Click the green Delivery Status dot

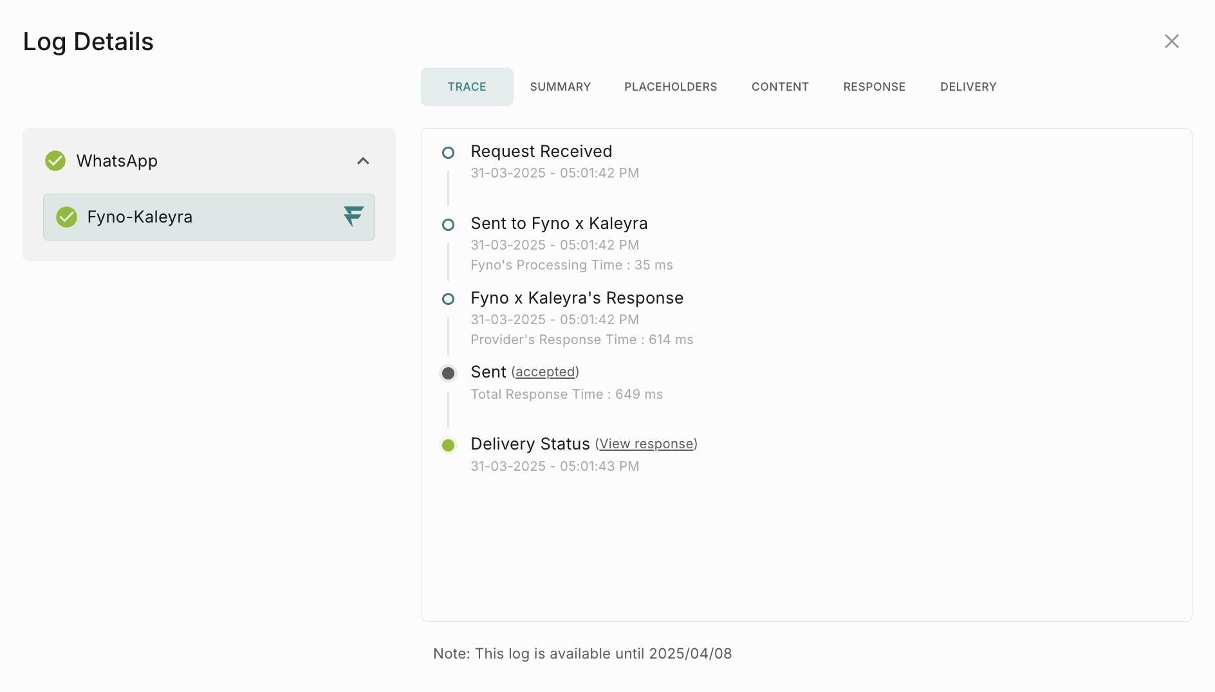(x=448, y=446)
